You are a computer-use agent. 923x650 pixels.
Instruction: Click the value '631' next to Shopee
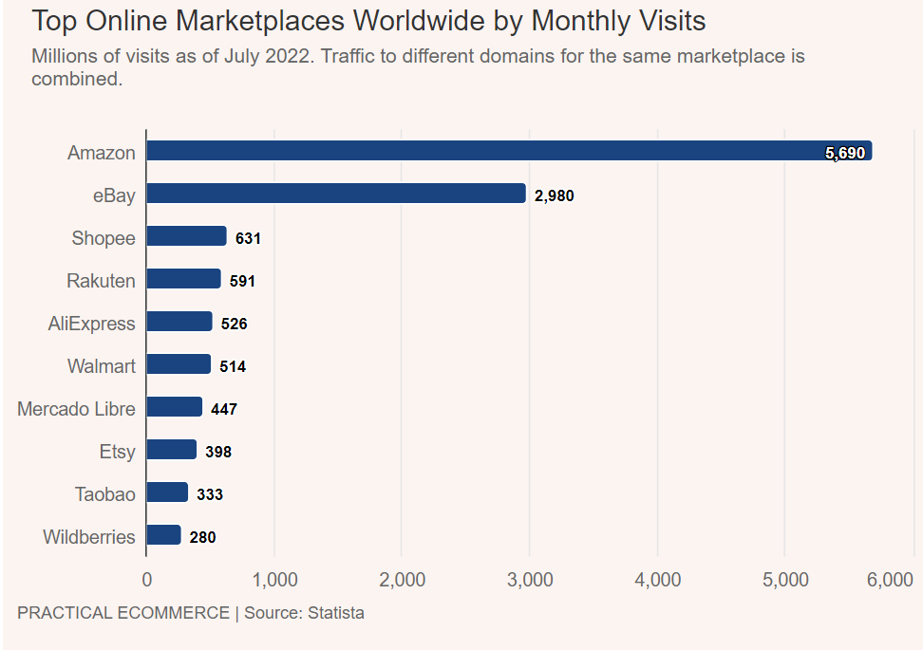click(248, 238)
